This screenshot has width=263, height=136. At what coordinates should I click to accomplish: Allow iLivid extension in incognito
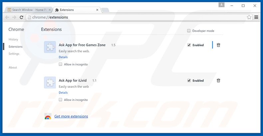click(60, 100)
